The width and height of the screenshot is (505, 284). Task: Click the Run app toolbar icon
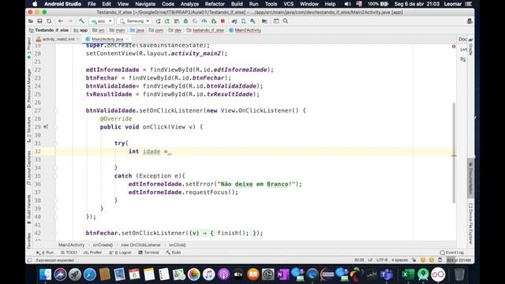pyautogui.click(x=158, y=21)
